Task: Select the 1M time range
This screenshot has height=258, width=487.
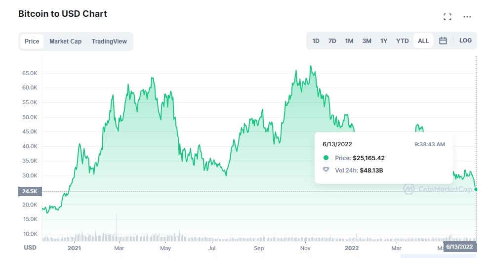Action: pos(349,41)
